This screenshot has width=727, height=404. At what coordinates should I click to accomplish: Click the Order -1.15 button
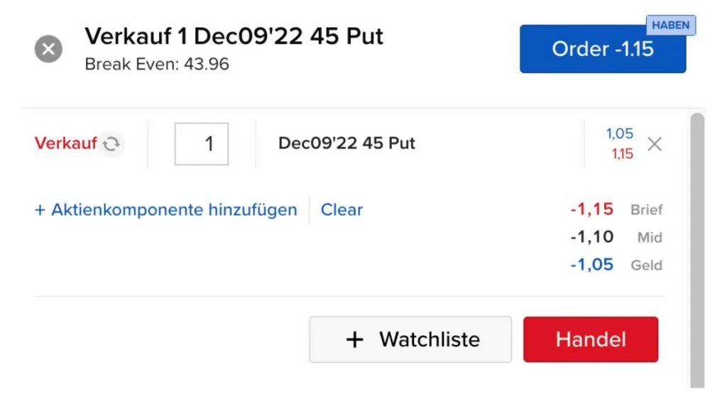(603, 49)
